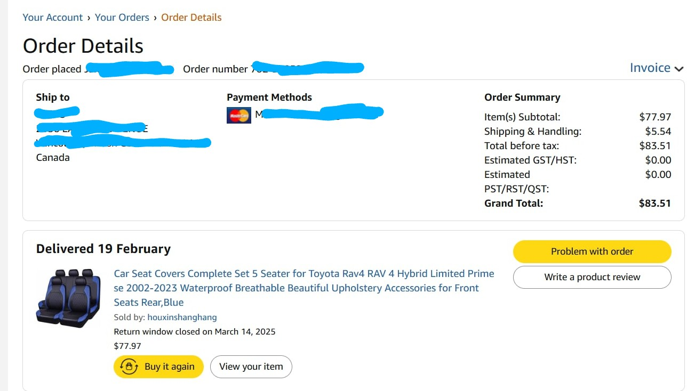Click the Mastercard card logo icon
This screenshot has height=391, width=687.
click(x=238, y=115)
